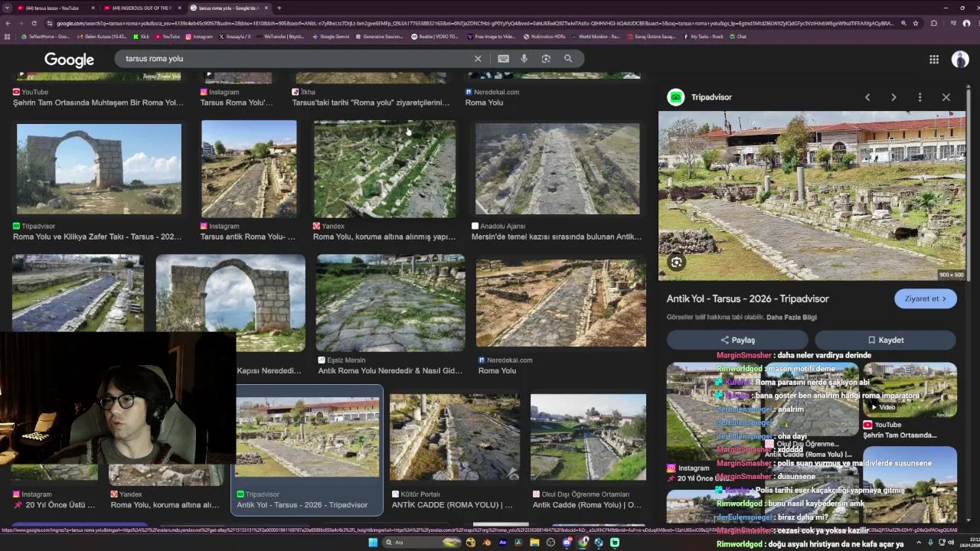
Task: Open Blender from the taskbar
Action: (x=486, y=543)
